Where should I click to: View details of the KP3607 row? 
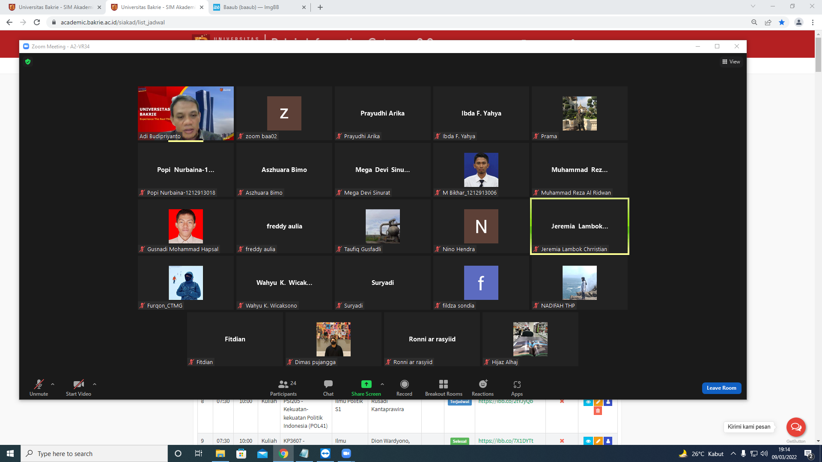tap(588, 441)
